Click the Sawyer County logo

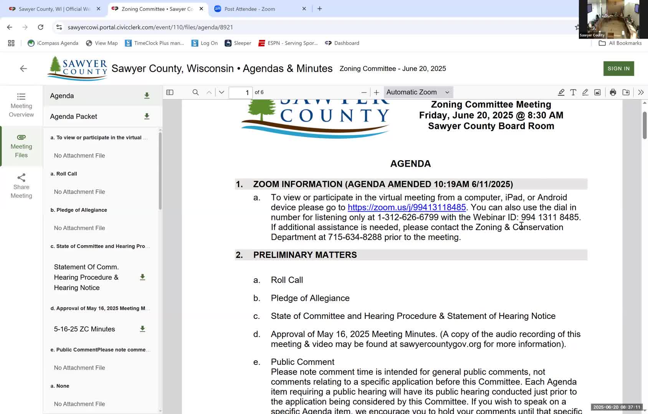tap(78, 68)
